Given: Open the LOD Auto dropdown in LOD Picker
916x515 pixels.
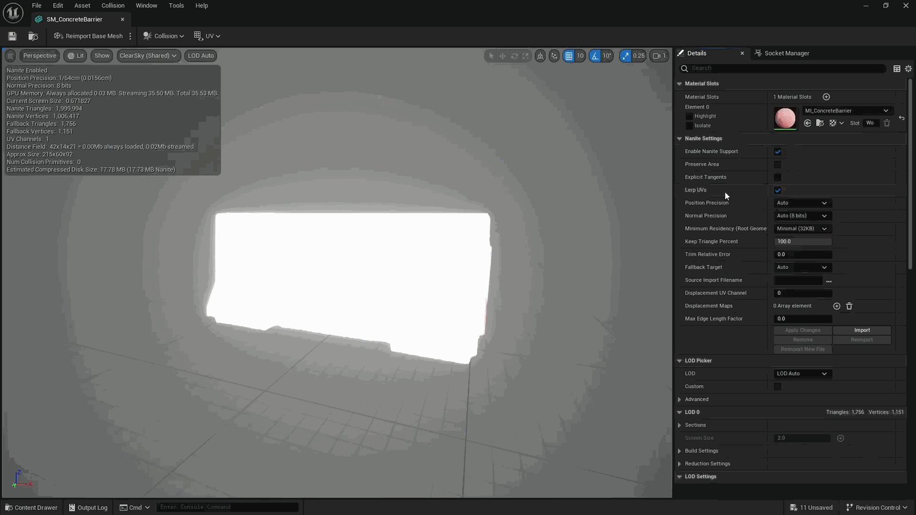Looking at the screenshot, I should coord(803,374).
